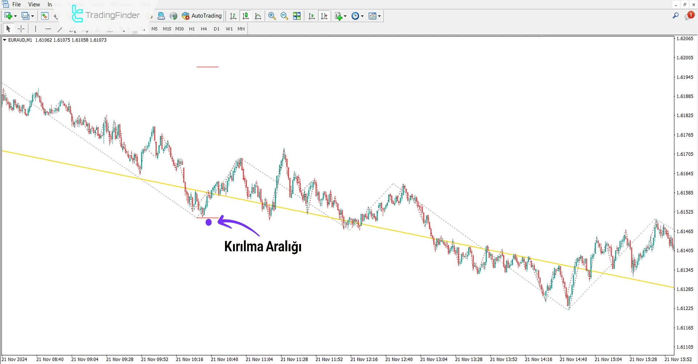Toggle the AutoTrading button

coord(202,16)
